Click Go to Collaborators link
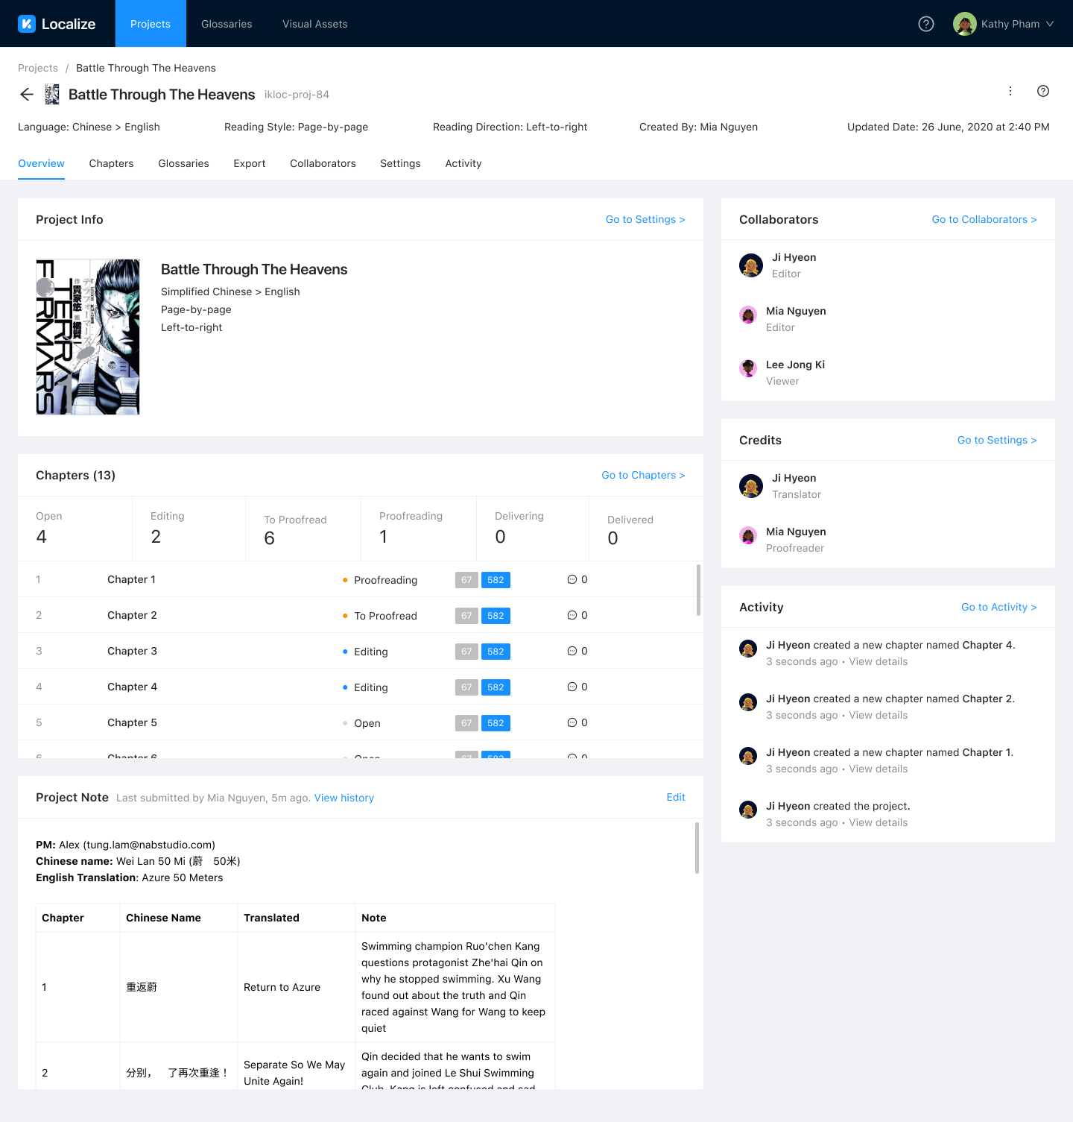 tap(984, 219)
